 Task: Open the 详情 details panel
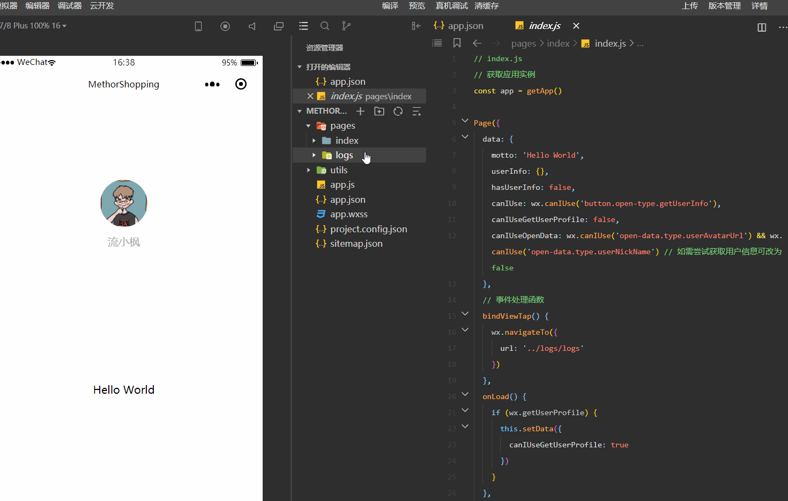pos(760,6)
